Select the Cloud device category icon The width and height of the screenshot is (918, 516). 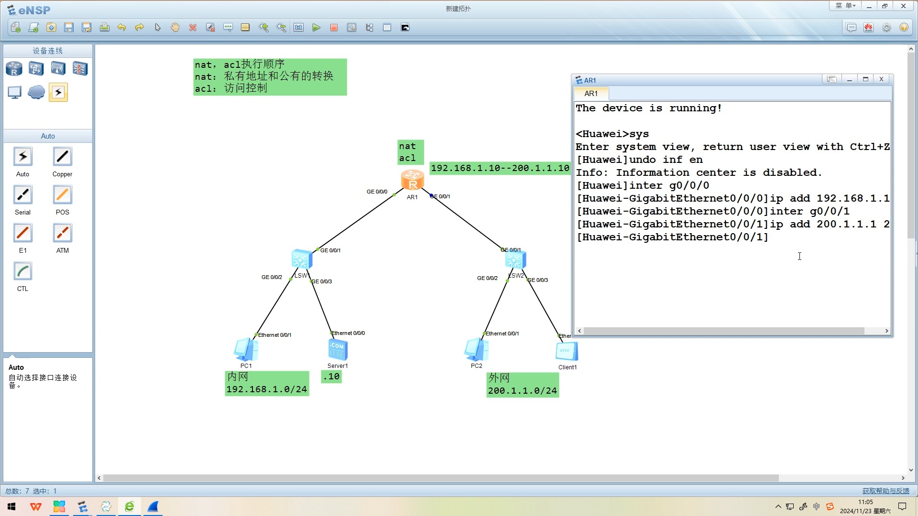coord(36,92)
